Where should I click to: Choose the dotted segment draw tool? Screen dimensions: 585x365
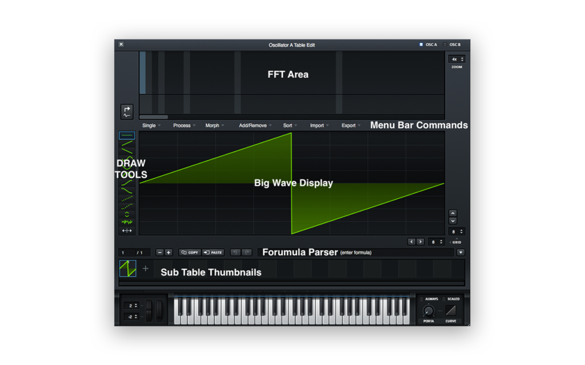(127, 198)
